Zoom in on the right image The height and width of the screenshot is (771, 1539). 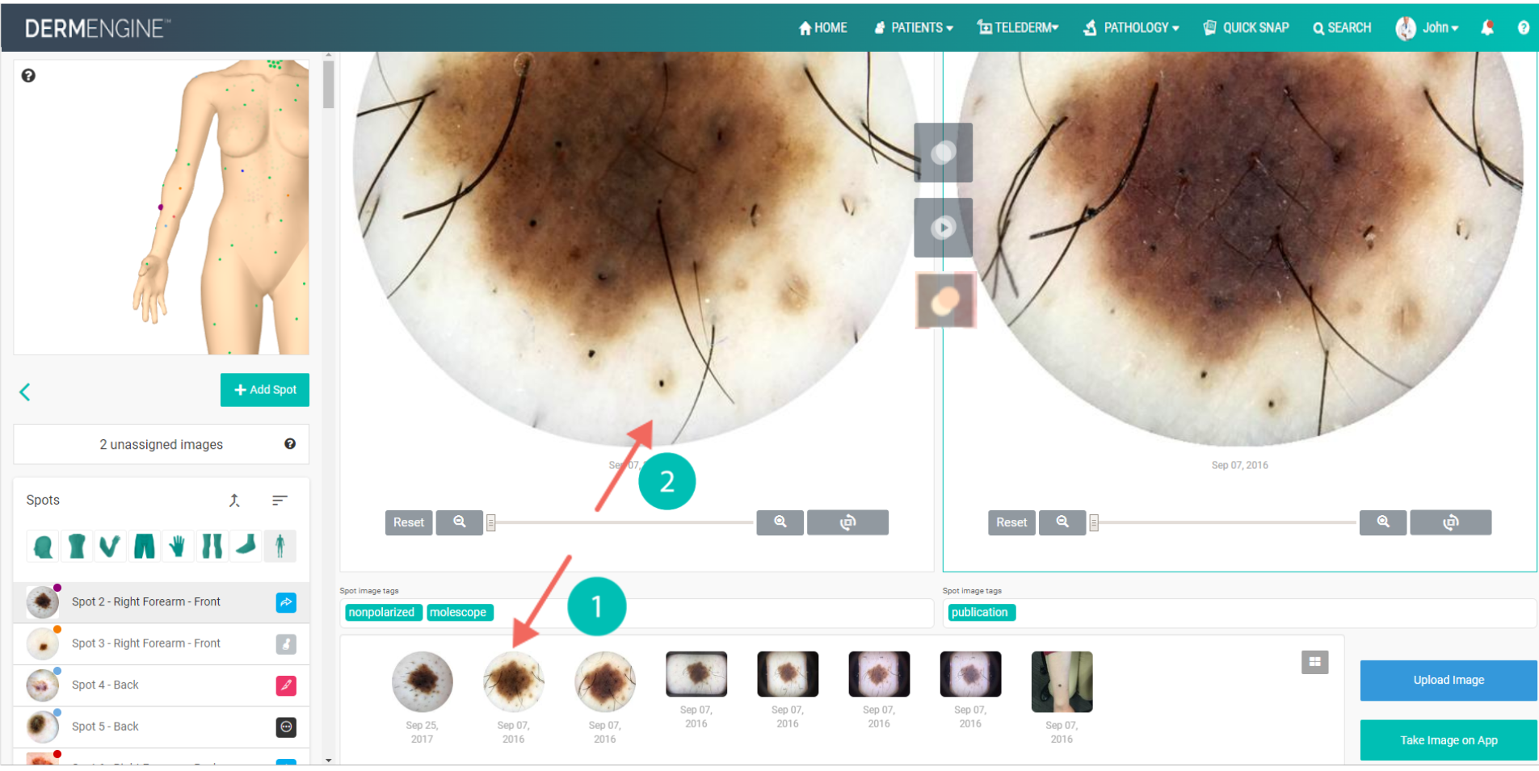(x=1383, y=522)
